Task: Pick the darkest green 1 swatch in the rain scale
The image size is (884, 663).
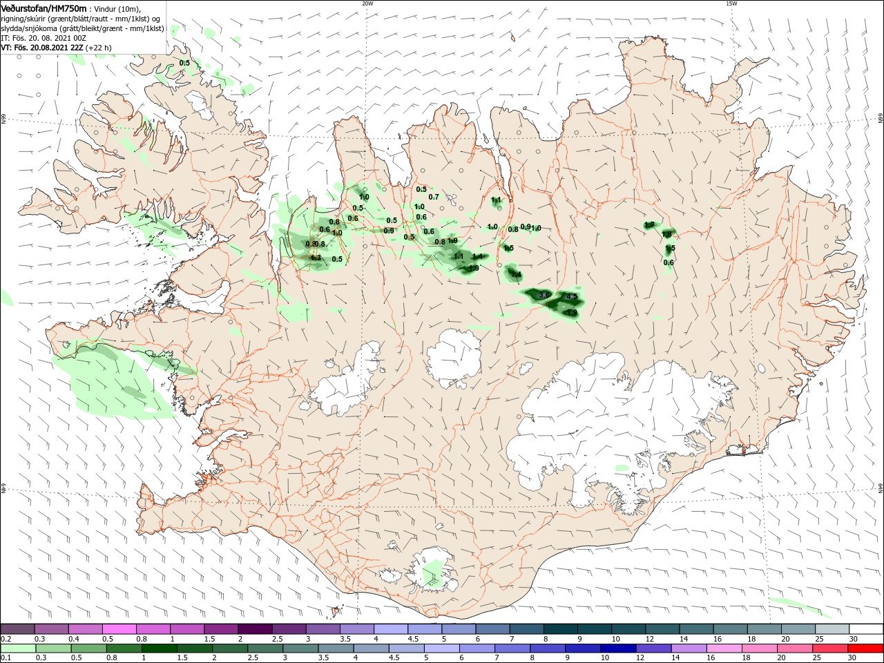Action: (x=158, y=648)
